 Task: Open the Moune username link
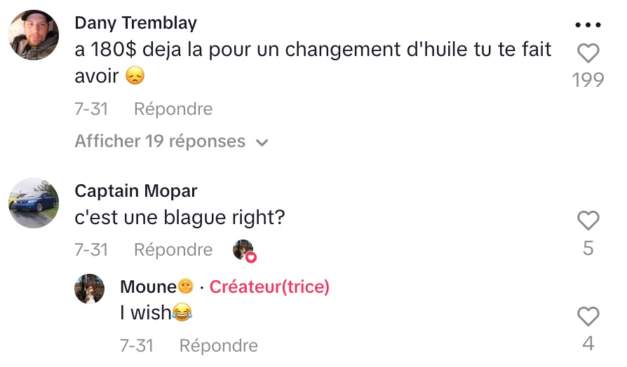(x=157, y=286)
